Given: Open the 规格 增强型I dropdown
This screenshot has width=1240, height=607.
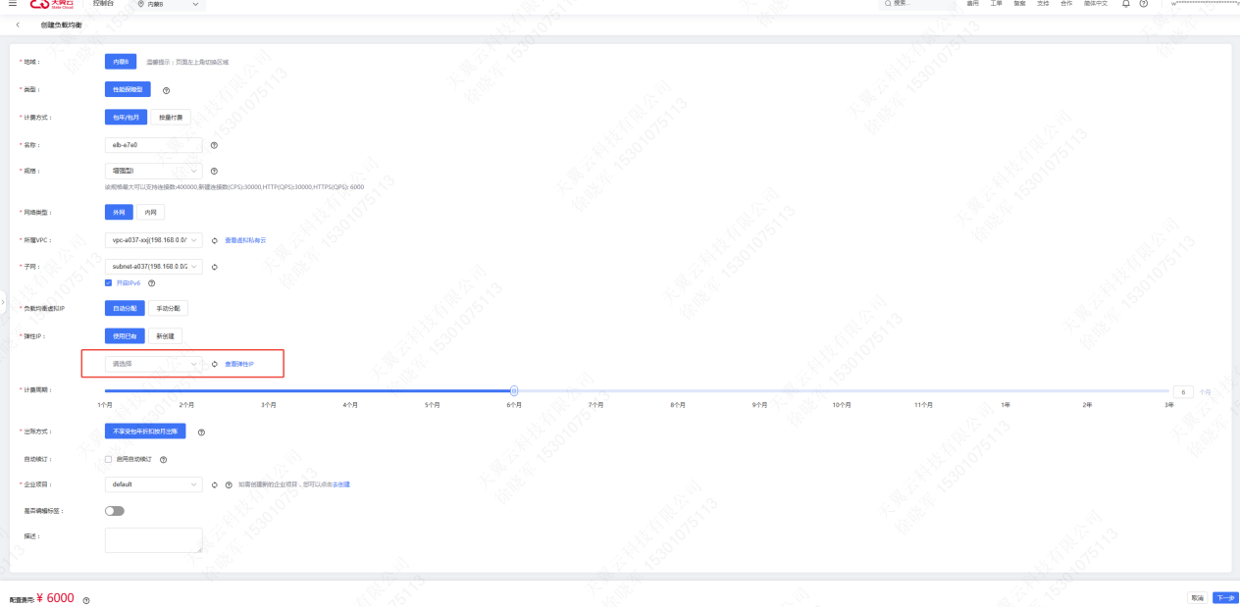Looking at the screenshot, I should click(x=153, y=171).
